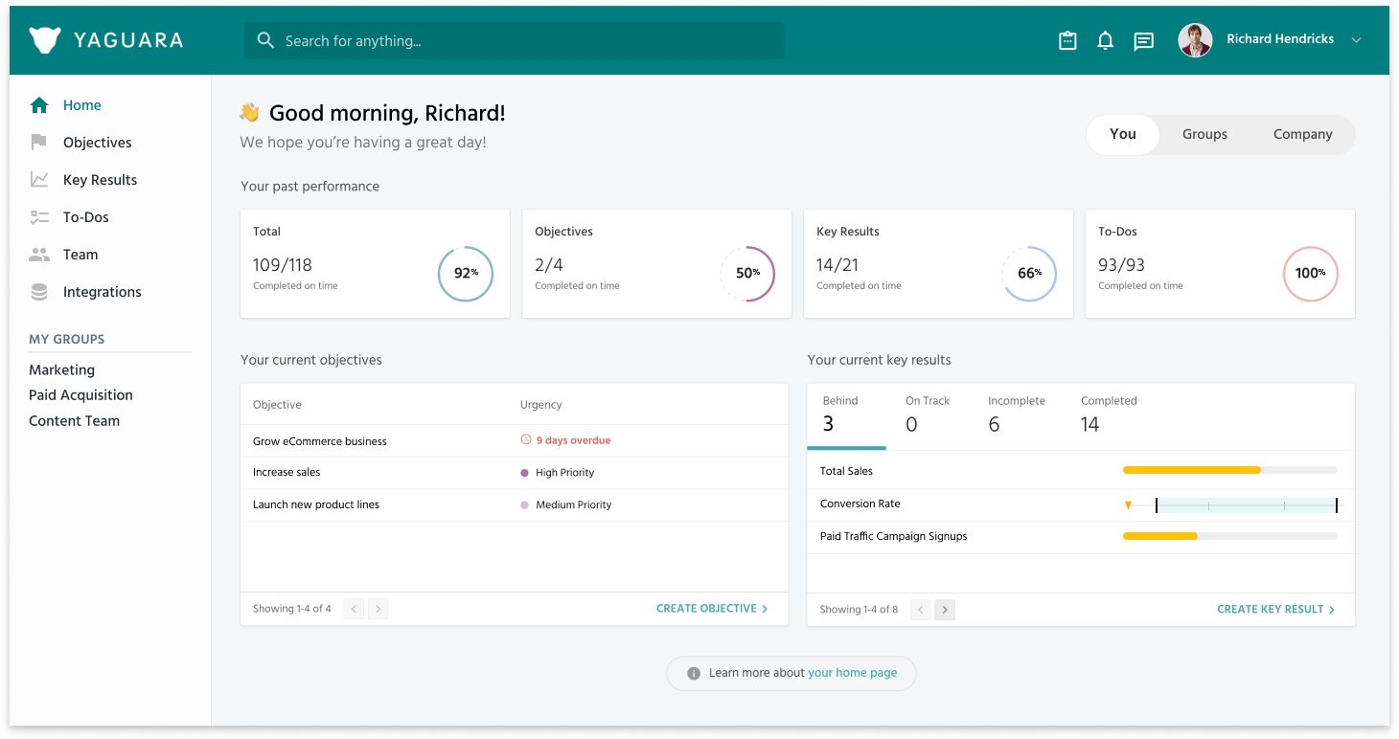Click the Objectives flag icon in sidebar
Screen dimensions: 1399x739
point(39,143)
